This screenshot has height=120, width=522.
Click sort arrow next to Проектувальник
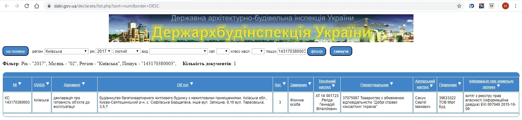(391, 84)
